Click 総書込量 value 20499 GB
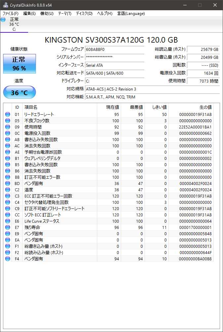 203,57
